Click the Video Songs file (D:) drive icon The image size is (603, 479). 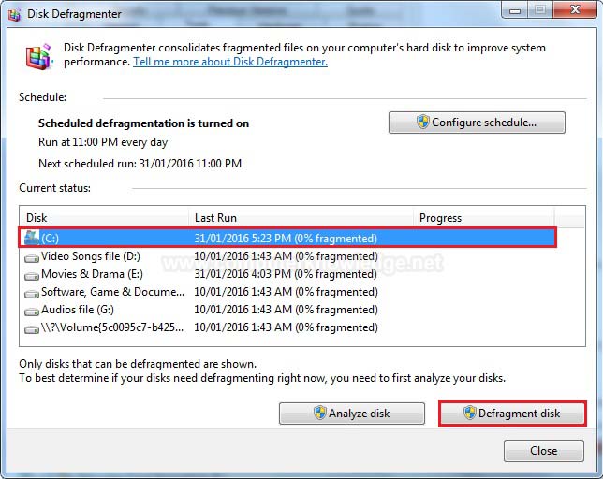pyautogui.click(x=32, y=258)
